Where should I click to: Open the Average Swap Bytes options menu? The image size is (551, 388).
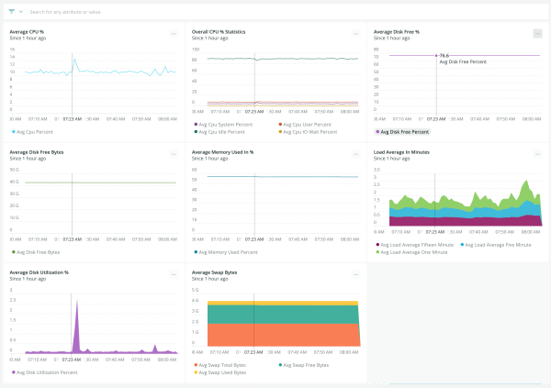pyautogui.click(x=355, y=274)
